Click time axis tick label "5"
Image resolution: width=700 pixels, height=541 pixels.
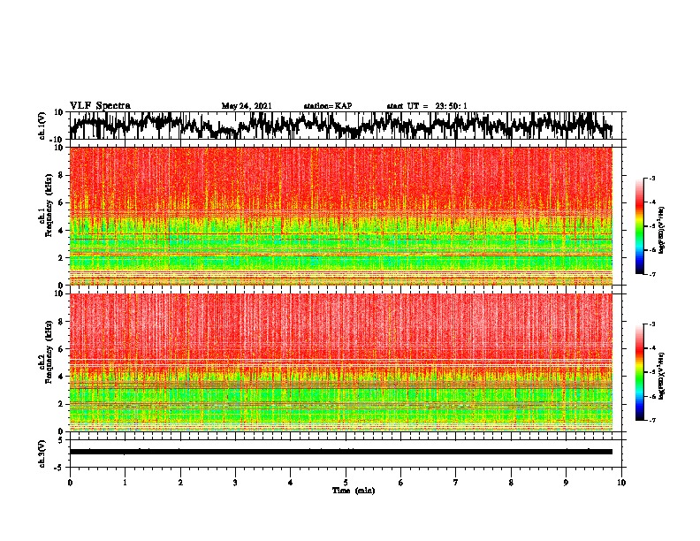[346, 483]
